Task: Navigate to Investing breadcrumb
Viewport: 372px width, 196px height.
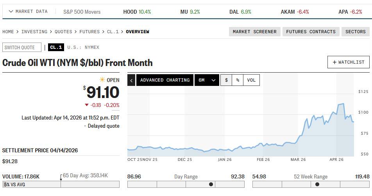Action: (34, 32)
